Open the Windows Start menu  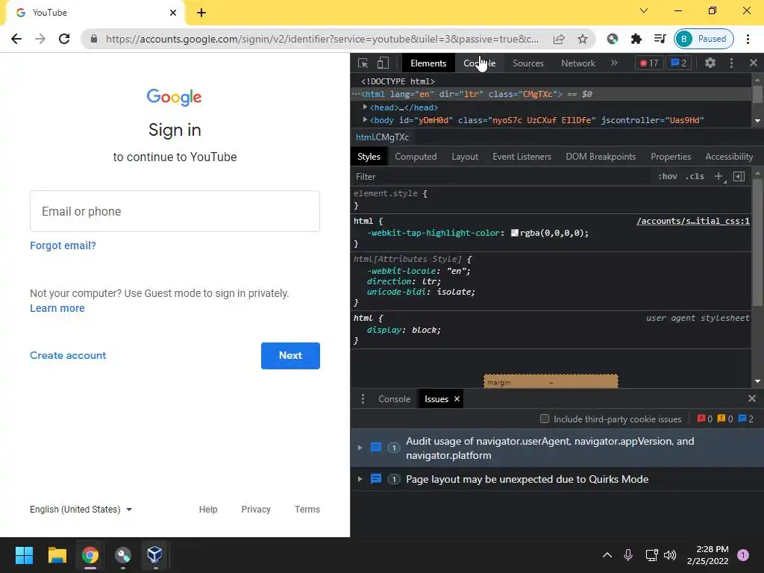click(24, 555)
